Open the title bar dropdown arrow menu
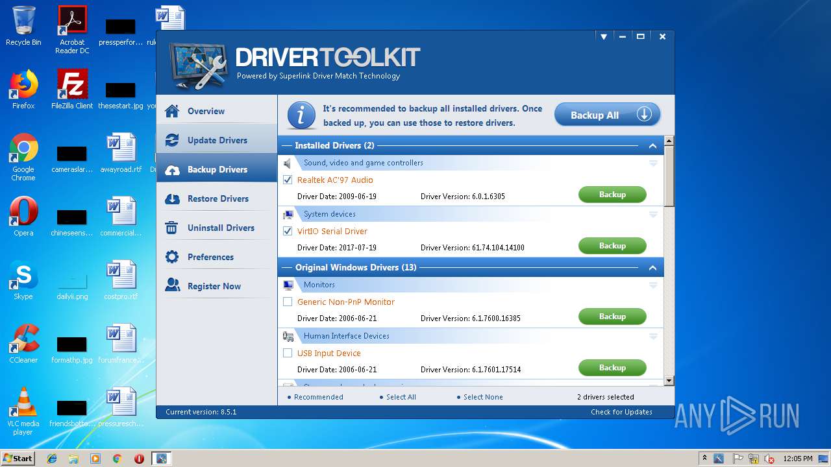Screen dimensions: 831x467 tap(603, 37)
